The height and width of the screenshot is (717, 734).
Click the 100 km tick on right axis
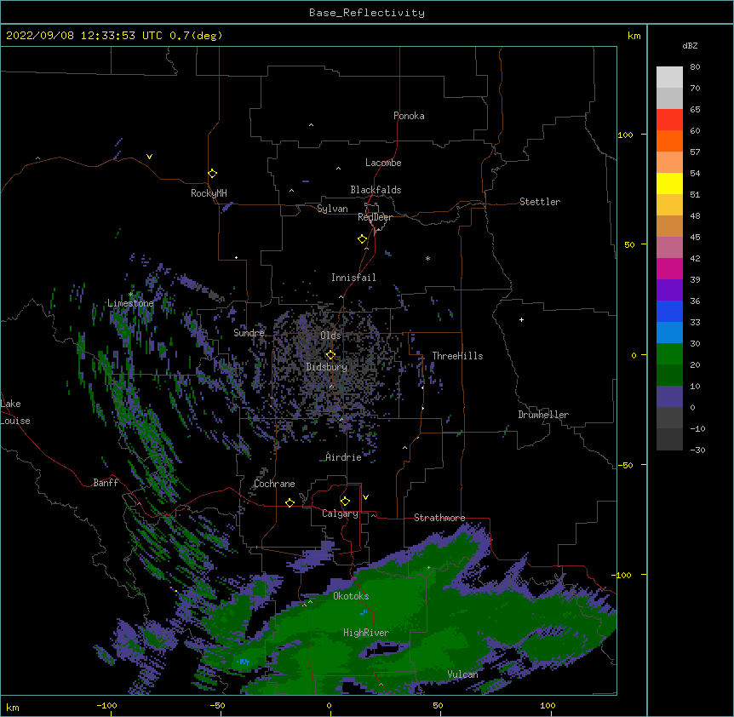tap(625, 135)
